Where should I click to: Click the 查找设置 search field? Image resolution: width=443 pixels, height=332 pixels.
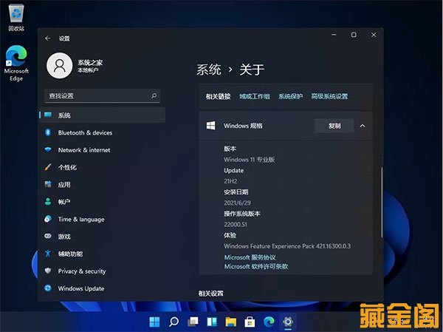[x=103, y=95]
